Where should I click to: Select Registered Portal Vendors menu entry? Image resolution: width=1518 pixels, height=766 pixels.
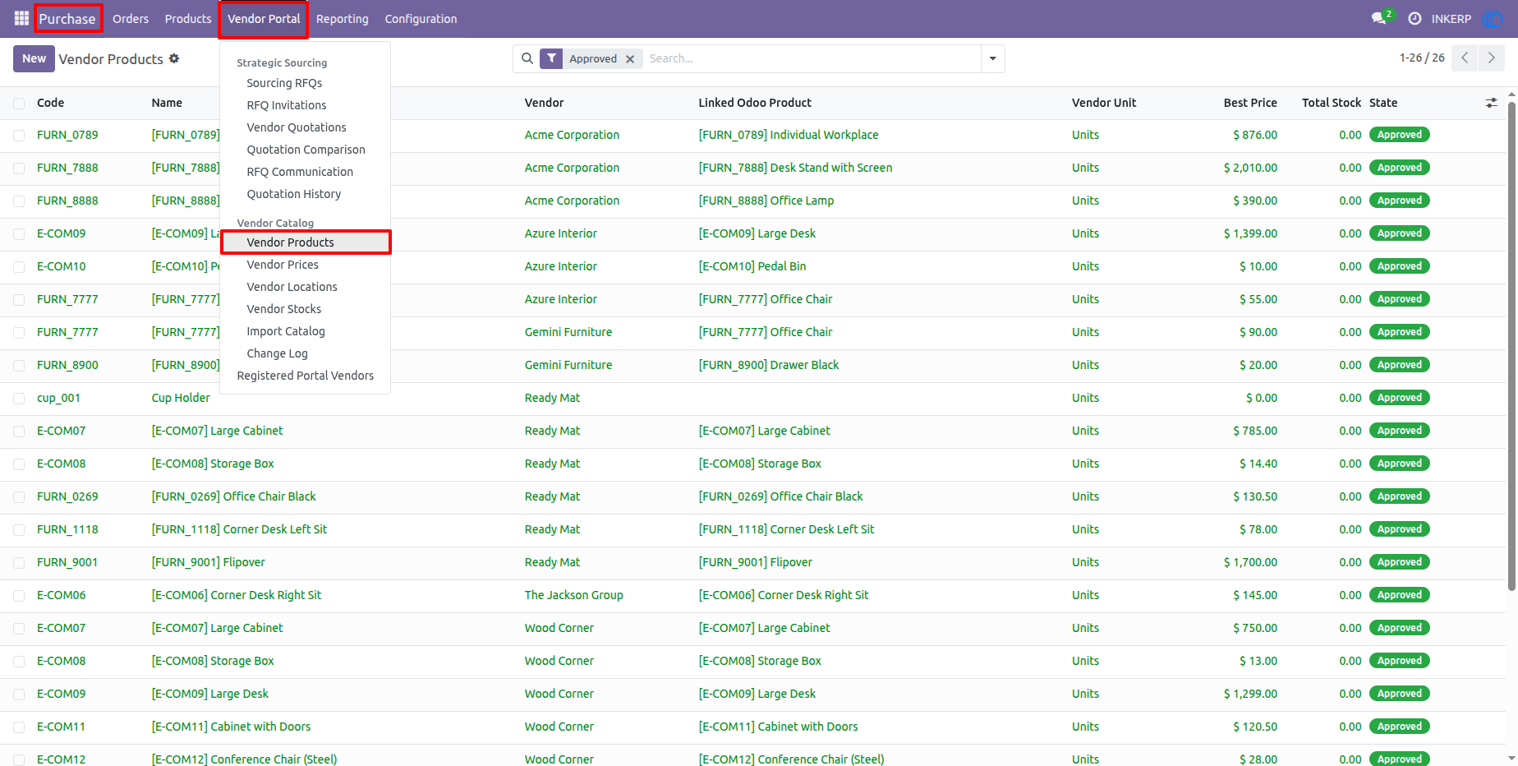click(305, 376)
